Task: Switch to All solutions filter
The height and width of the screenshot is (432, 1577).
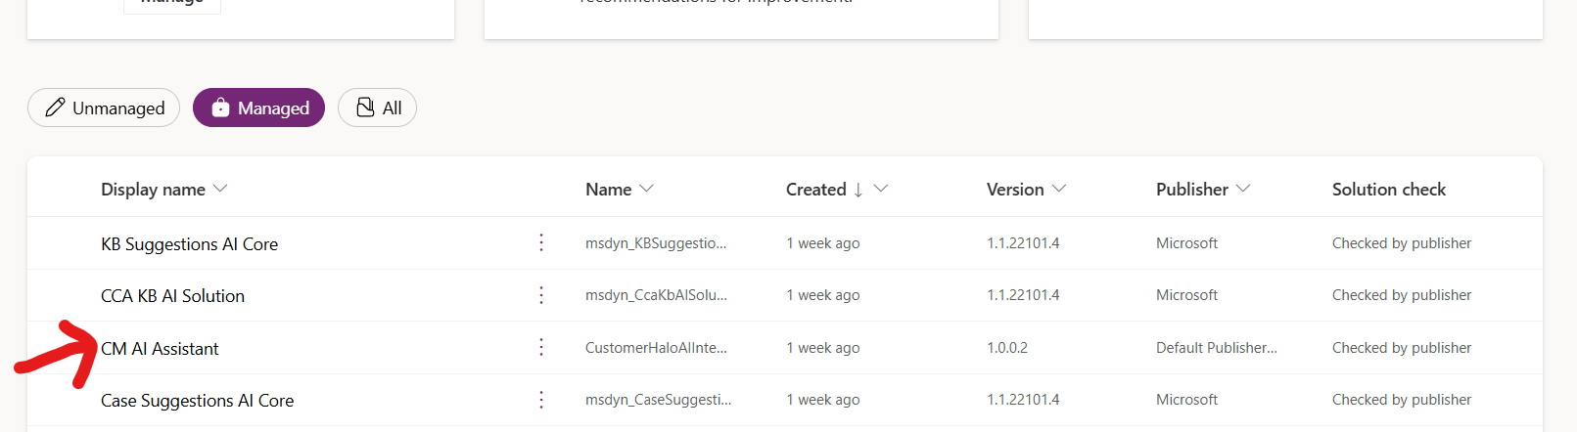Action: (x=378, y=108)
